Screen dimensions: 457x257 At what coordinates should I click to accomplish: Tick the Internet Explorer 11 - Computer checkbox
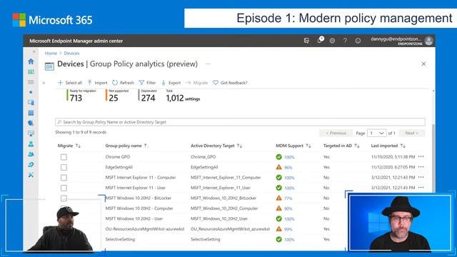[64, 178]
